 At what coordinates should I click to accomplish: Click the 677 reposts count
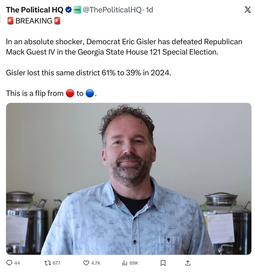click(x=57, y=263)
